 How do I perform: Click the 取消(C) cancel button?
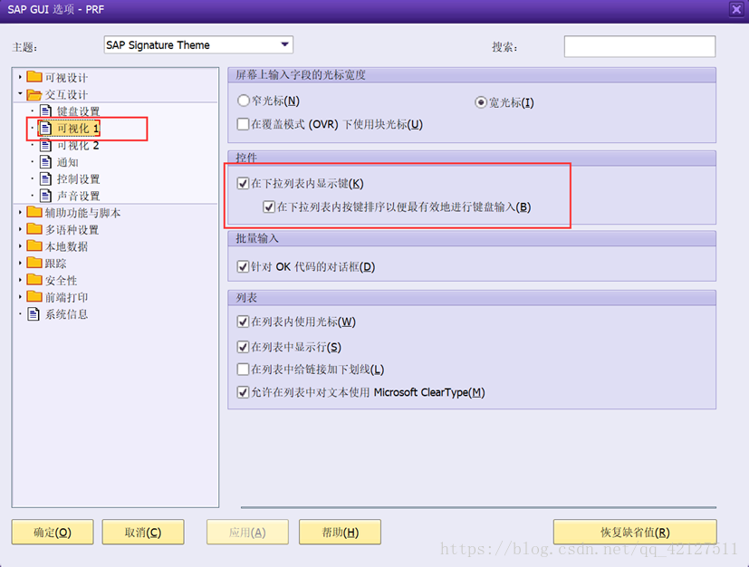[x=143, y=533]
